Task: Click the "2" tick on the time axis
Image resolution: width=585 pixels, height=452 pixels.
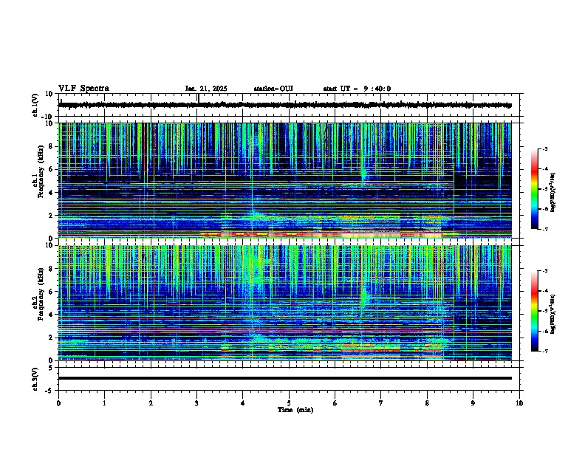Action: tap(151, 403)
